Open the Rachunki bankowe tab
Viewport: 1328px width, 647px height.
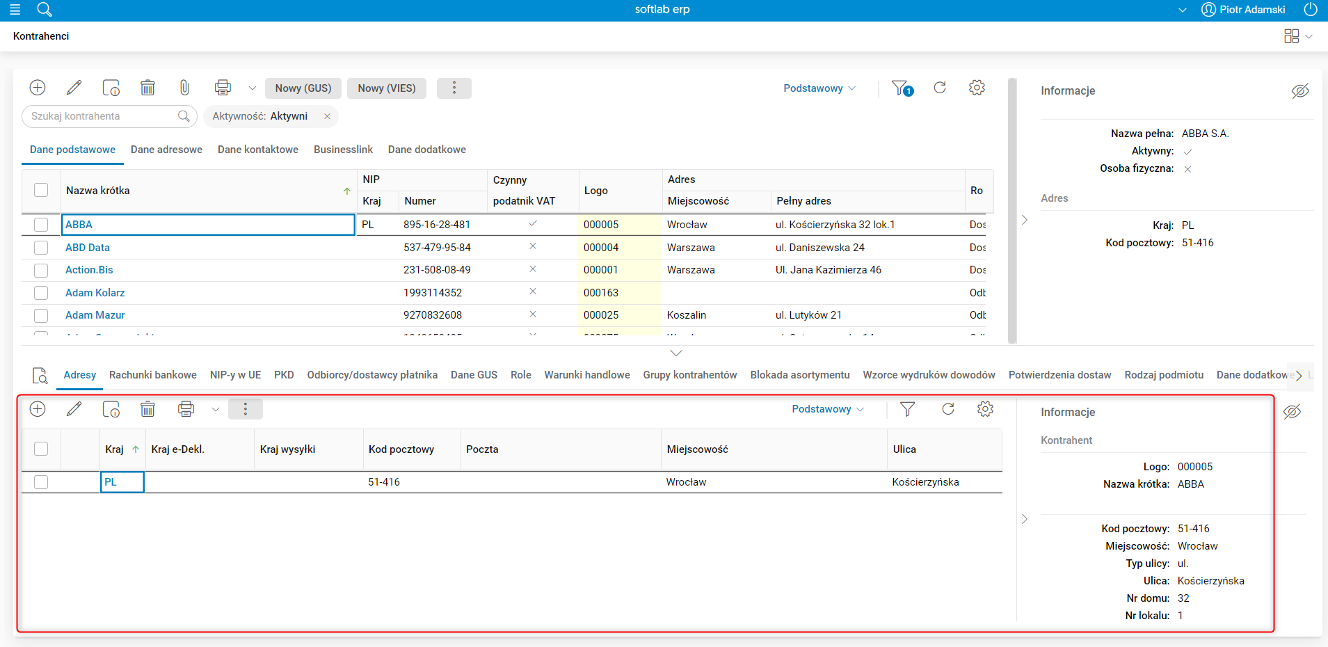click(x=152, y=375)
